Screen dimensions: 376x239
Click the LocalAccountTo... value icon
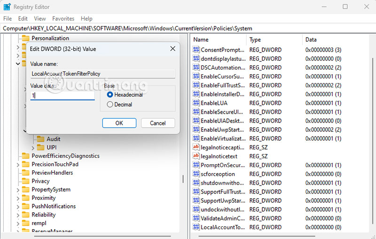pos(196,227)
